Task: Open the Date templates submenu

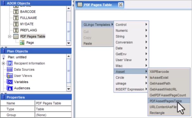Action: click(x=131, y=48)
